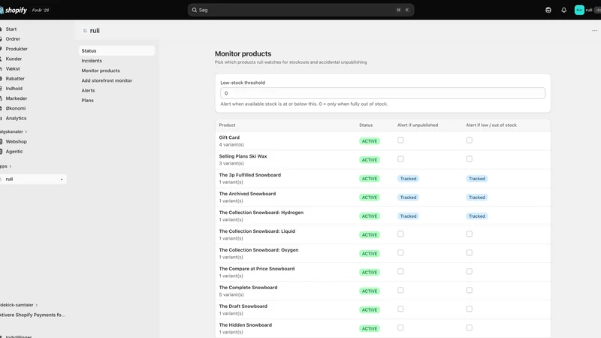Enable unpublished alert for Selling Plans Ski Wax

tap(400, 159)
